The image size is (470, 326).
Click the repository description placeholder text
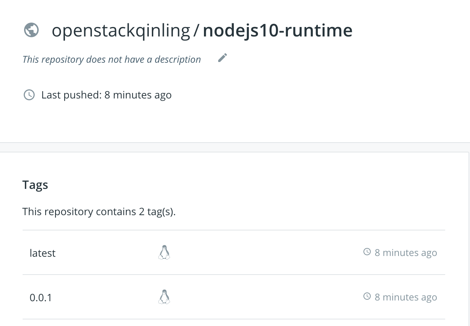pyautogui.click(x=112, y=59)
